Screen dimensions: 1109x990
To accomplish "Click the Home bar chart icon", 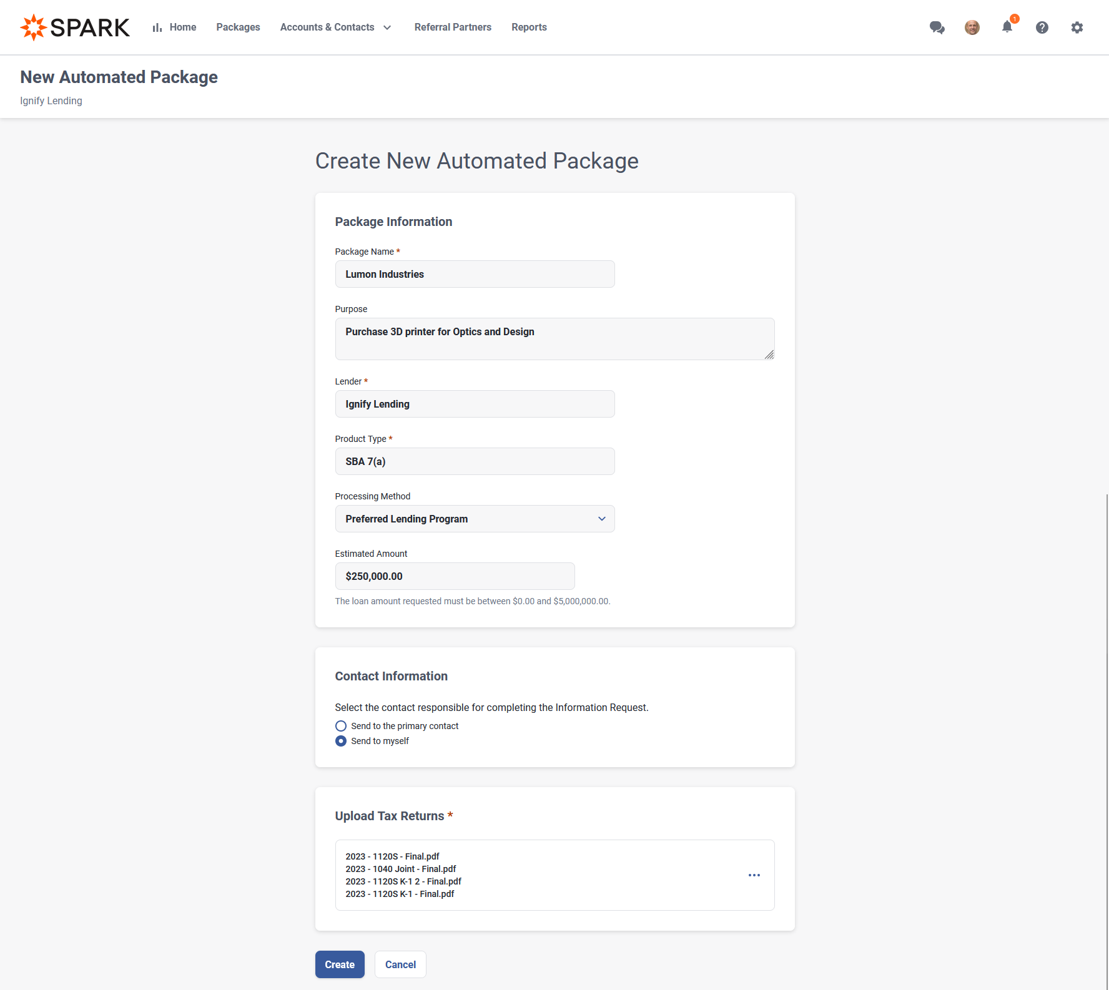I will pos(157,27).
